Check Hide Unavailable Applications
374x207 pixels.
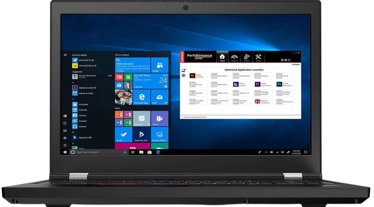(x=182, y=117)
